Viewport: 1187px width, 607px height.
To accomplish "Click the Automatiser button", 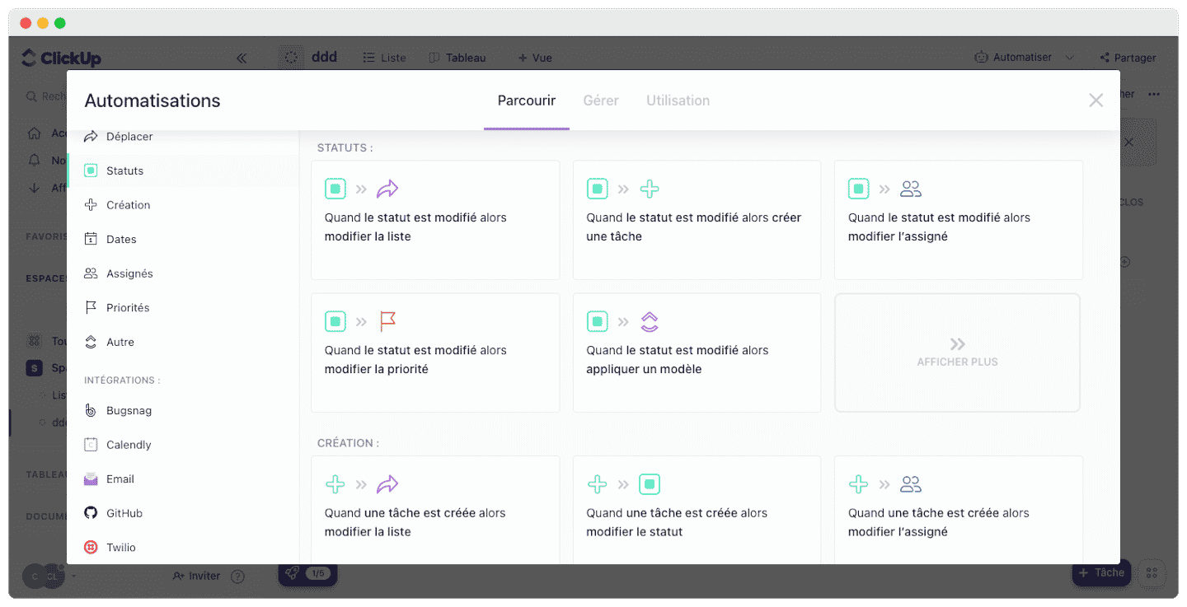I will pyautogui.click(x=1014, y=58).
